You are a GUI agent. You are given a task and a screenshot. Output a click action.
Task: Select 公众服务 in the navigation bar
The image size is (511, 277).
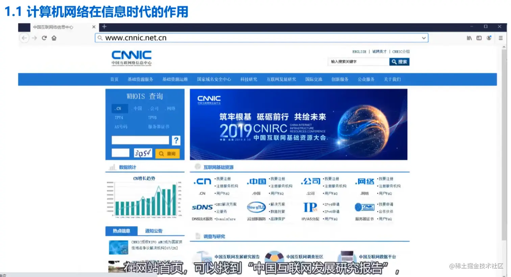point(366,79)
